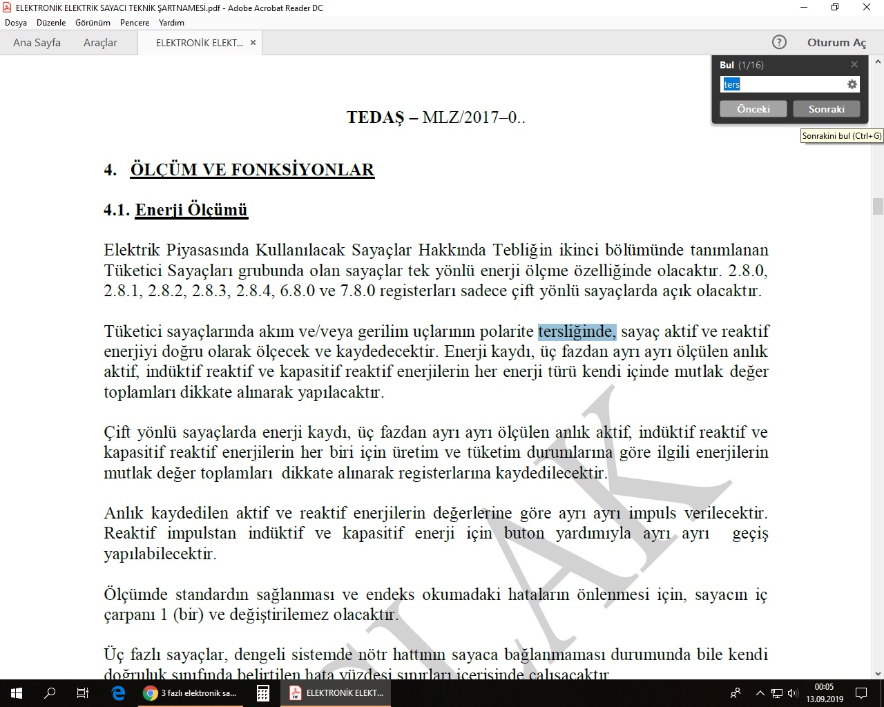Open the Dosya menu
The image size is (884, 707).
(16, 23)
